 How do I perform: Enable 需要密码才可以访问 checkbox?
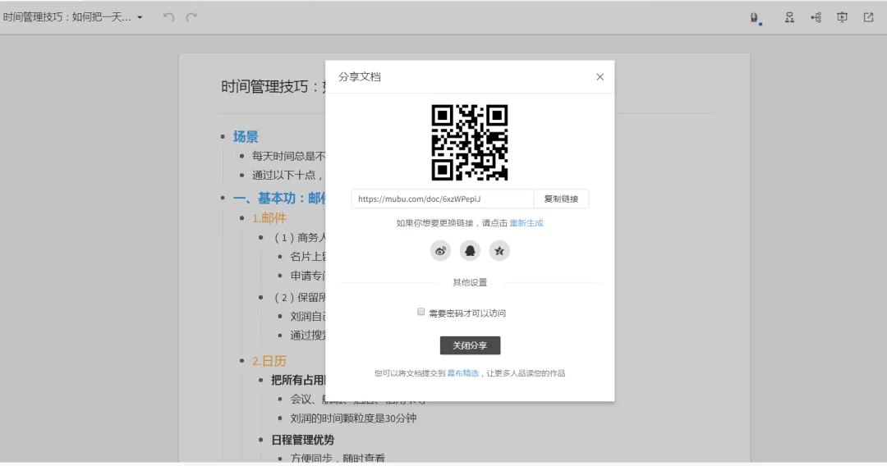pyautogui.click(x=421, y=312)
